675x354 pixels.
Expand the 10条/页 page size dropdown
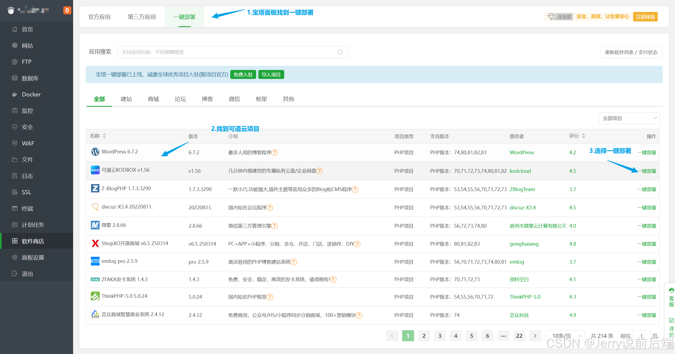[565, 336]
